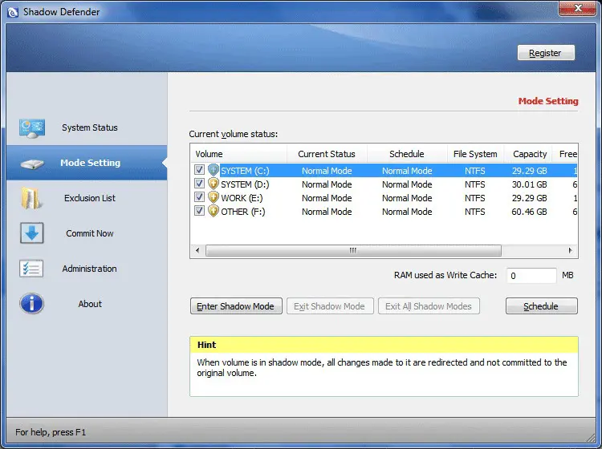Click the shield icon for SYSTEM (D:)
Screen dimensions: 602x449
214,184
